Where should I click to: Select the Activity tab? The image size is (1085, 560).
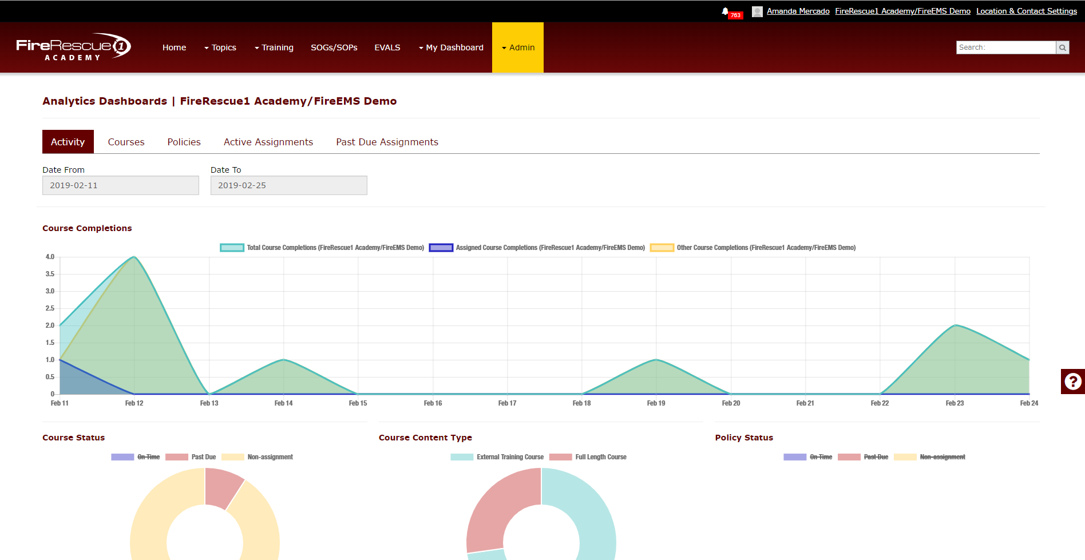[68, 142]
